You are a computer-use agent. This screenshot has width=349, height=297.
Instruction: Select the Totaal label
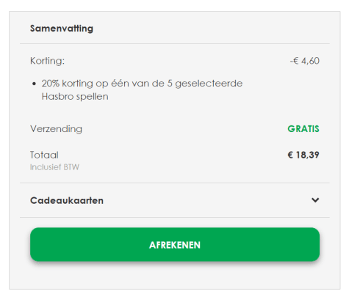44,155
